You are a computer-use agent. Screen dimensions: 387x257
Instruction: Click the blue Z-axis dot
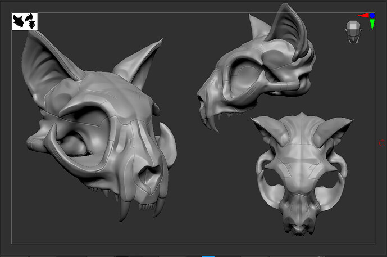pyautogui.click(x=372, y=16)
